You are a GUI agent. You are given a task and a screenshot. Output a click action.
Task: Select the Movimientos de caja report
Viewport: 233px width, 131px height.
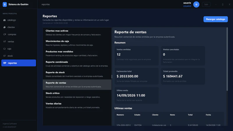[x=77, y=43]
